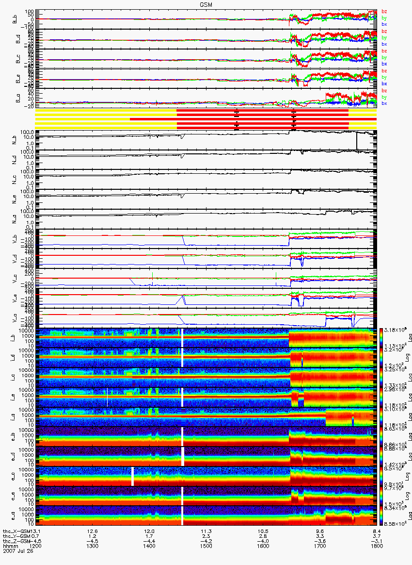Image resolution: width=412 pixels, height=565 pixels.
Task: Select the e_c electron spectrogram label
Action: click(13, 477)
